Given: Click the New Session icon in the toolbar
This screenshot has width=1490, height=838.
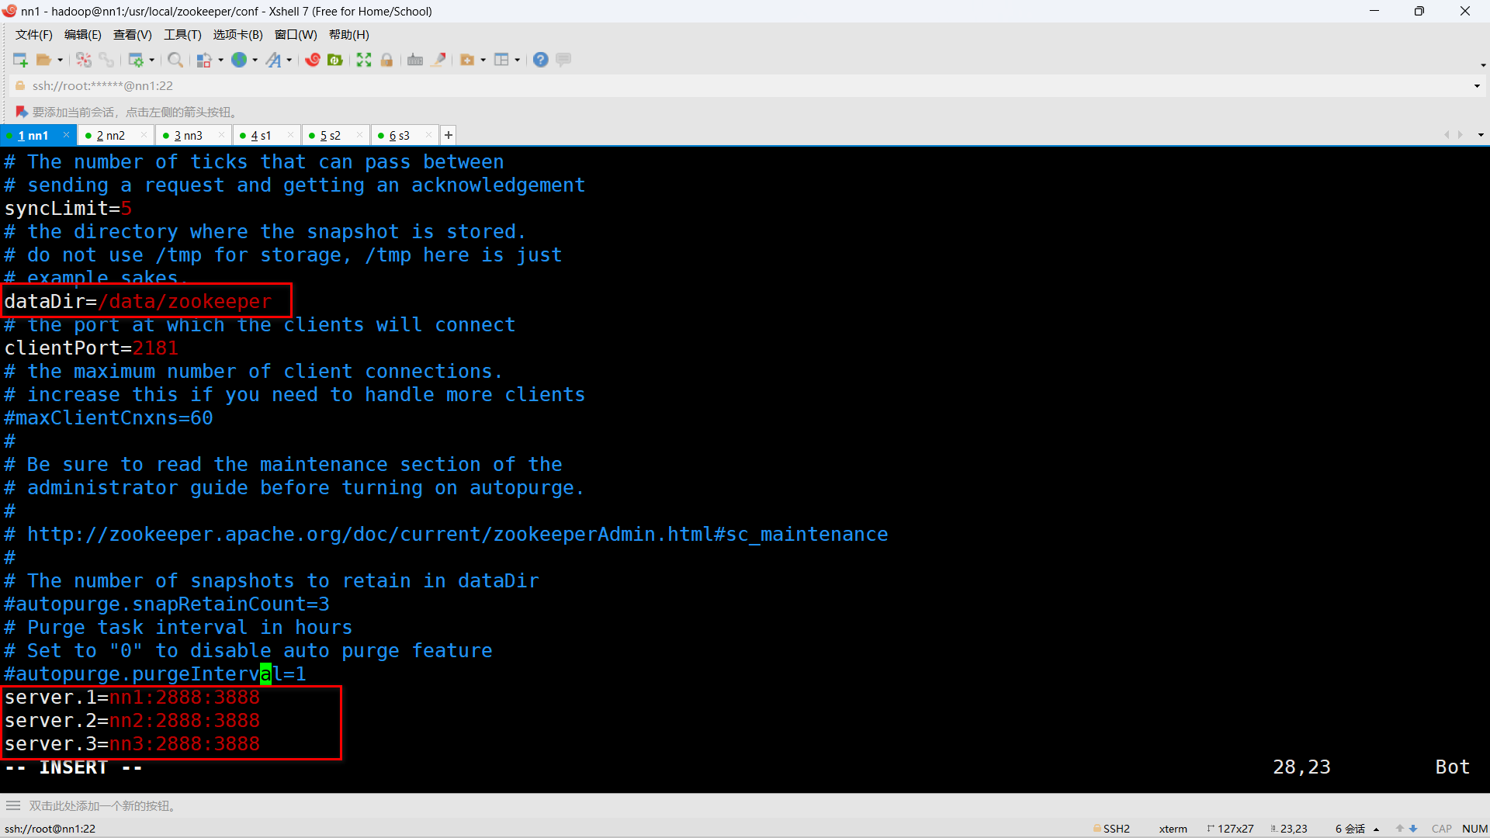Looking at the screenshot, I should (20, 60).
